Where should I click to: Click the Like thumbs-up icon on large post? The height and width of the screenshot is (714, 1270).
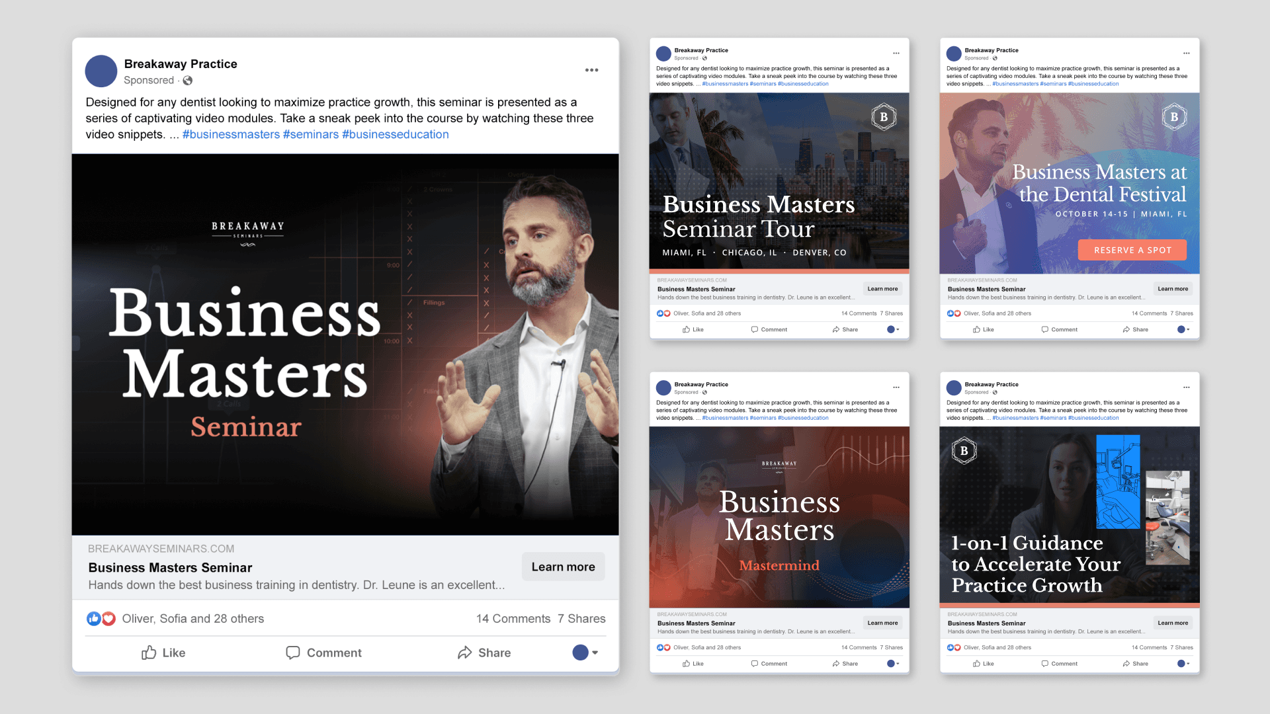click(149, 653)
